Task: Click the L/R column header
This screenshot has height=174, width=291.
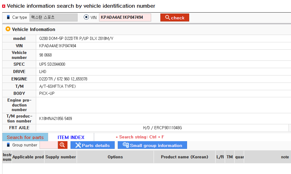Action: [x=220, y=157]
